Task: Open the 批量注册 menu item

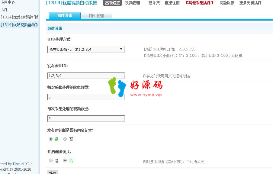Action: click(x=172, y=3)
